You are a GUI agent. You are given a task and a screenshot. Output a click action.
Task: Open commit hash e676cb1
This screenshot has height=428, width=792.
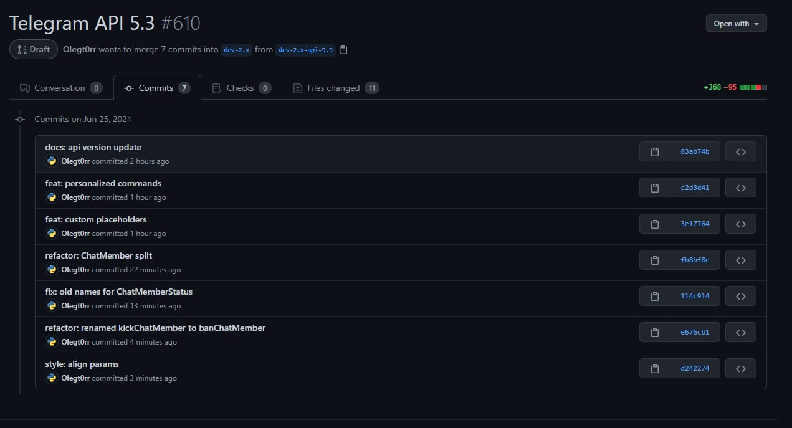[695, 332]
